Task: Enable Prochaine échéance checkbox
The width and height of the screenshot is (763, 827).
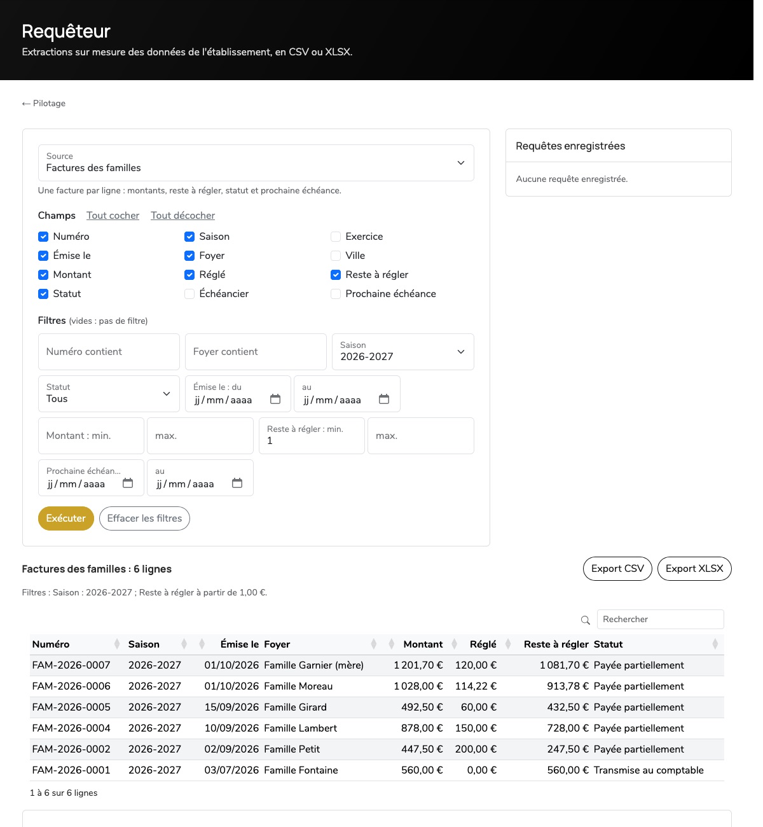Action: [x=336, y=294]
